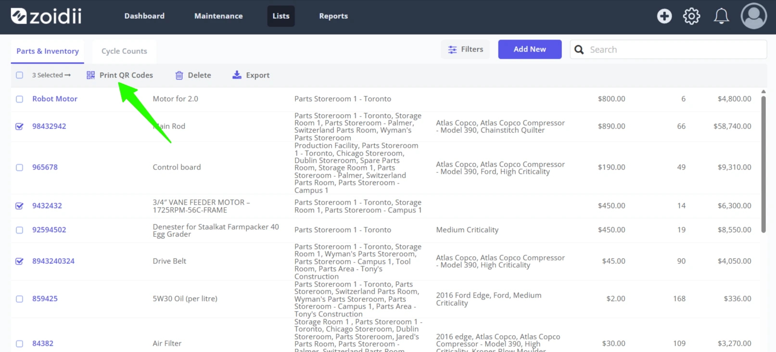Viewport: 776px width, 352px height.
Task: Open the settings gear icon
Action: tap(691, 16)
